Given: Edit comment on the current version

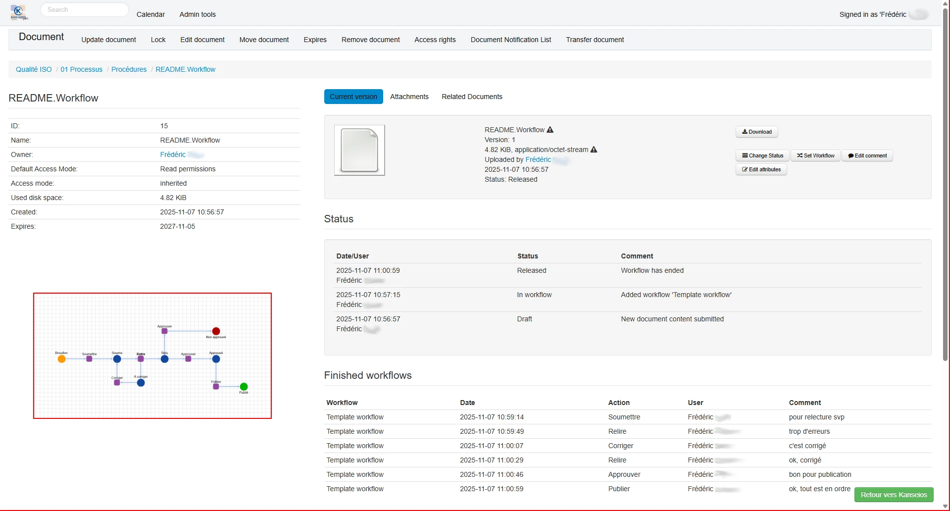Looking at the screenshot, I should (867, 155).
